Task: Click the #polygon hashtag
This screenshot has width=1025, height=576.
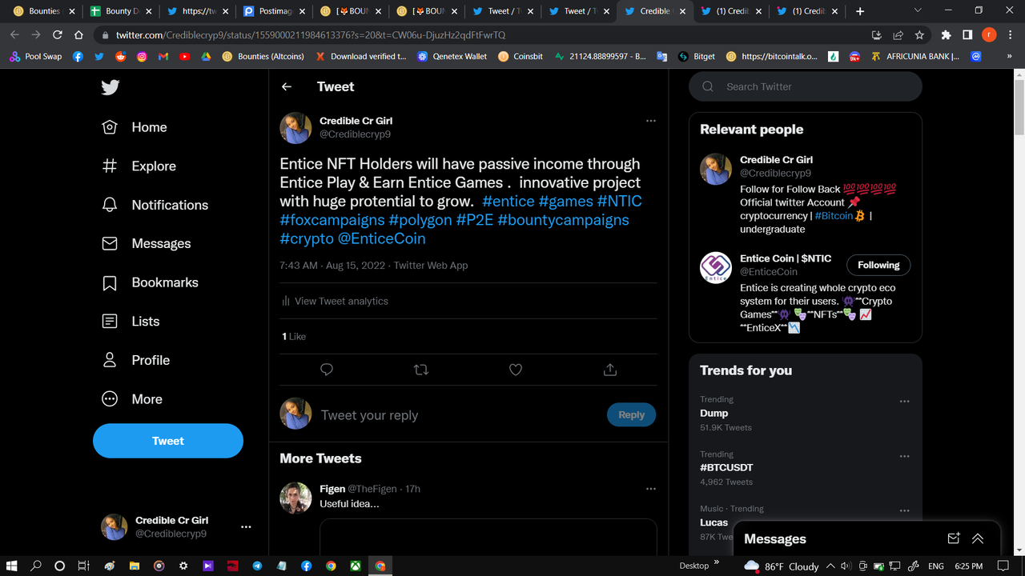Action: point(420,220)
